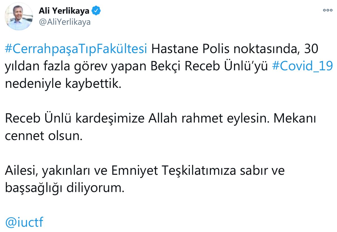Open the three-dot more options menu
Image resolution: width=337 pixels, height=232 pixels.
328,10
